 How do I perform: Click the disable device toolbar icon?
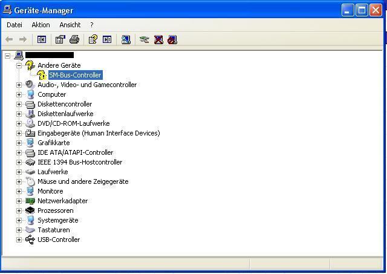click(172, 39)
